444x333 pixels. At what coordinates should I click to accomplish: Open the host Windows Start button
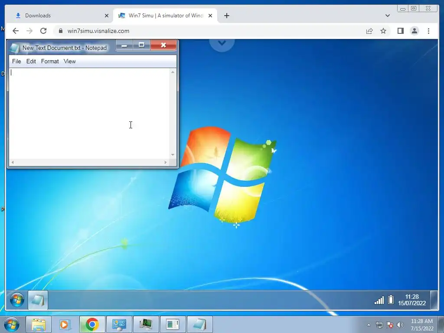[12, 324]
